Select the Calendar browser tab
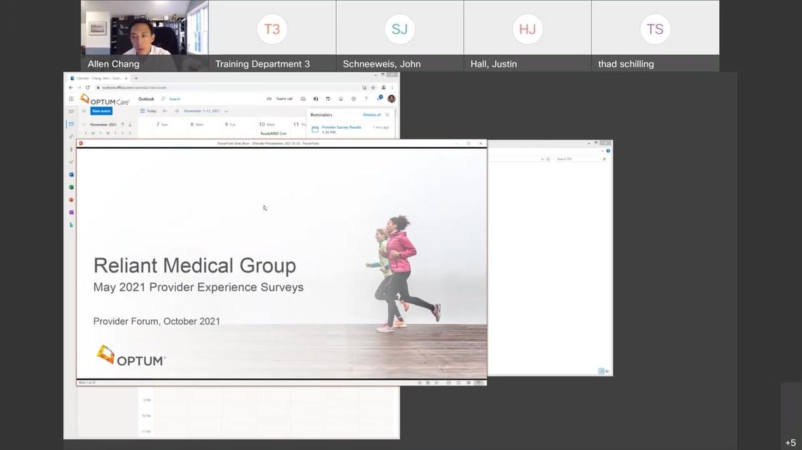 coord(97,78)
